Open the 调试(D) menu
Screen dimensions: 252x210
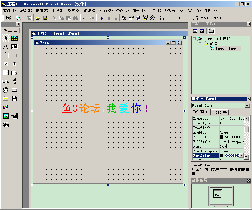[90, 11]
